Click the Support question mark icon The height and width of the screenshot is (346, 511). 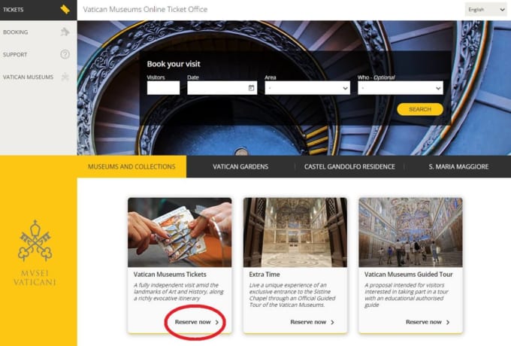click(65, 54)
